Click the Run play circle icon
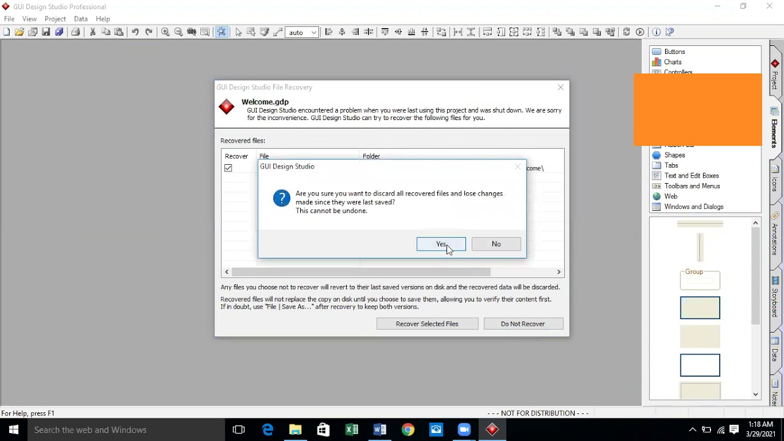 pos(640,32)
